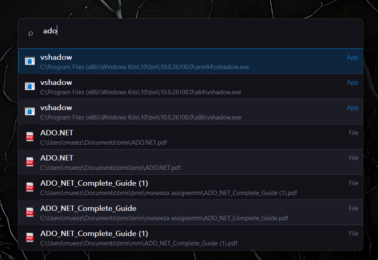This screenshot has height=260, width=378.
Task: Open the ADO_NET_Complete_Guide title without (1)
Action: point(88,208)
